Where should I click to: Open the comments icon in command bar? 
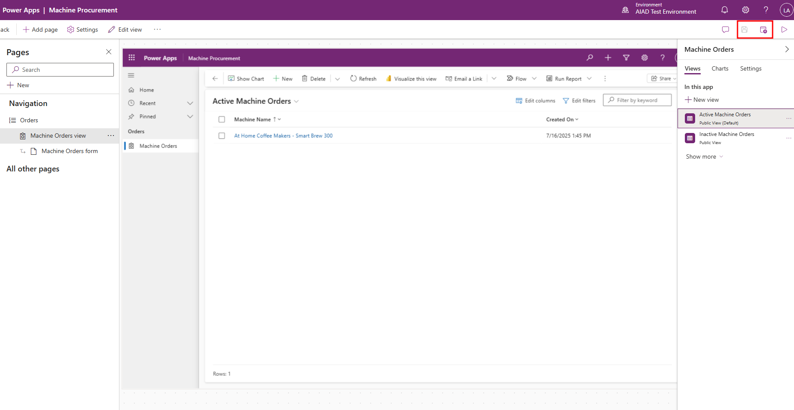click(726, 29)
